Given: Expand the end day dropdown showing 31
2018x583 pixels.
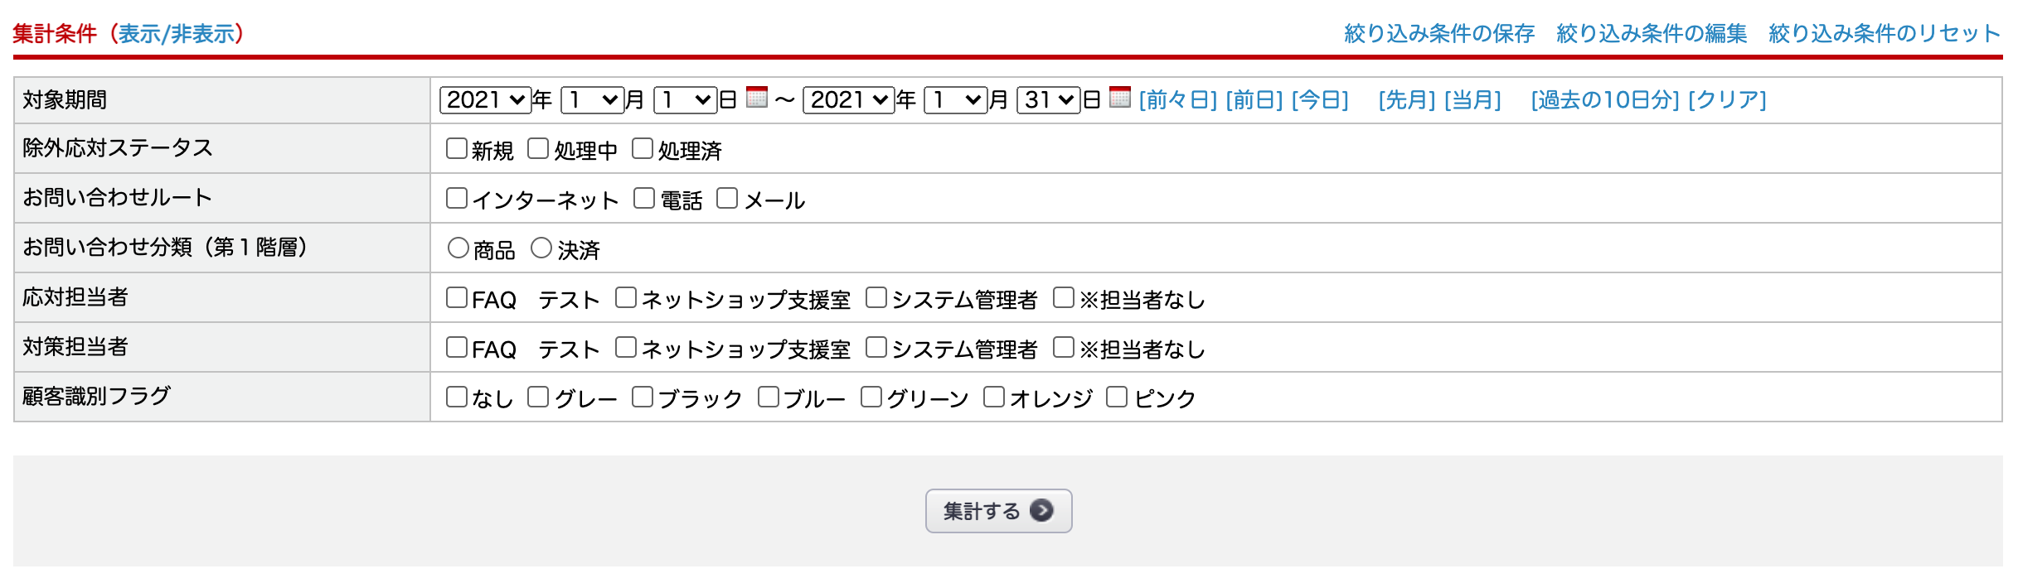Looking at the screenshot, I should pyautogui.click(x=1048, y=100).
